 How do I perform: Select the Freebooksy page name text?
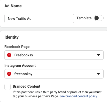tap(24, 55)
